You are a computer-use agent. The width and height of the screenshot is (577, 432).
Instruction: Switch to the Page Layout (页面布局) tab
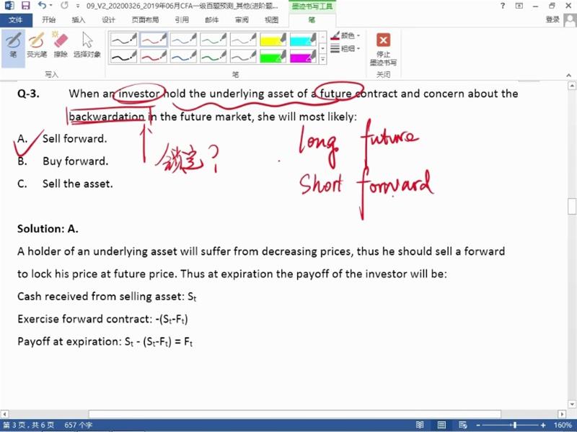(145, 20)
